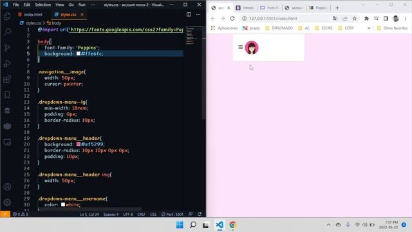Open the Windows Start button
412x232 pixels.
[180, 225]
